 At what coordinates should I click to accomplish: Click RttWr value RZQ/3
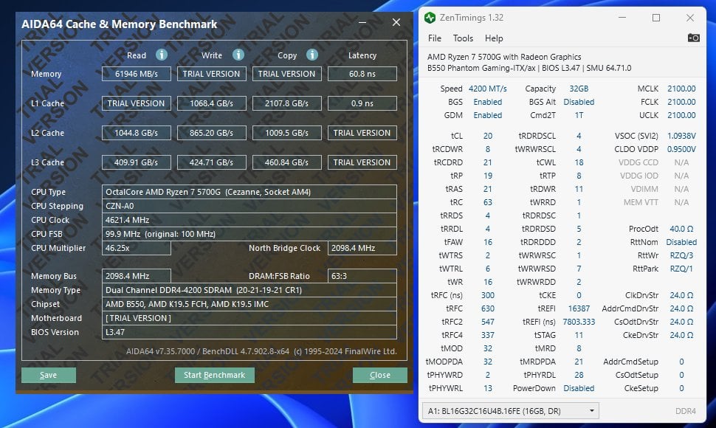(681, 255)
